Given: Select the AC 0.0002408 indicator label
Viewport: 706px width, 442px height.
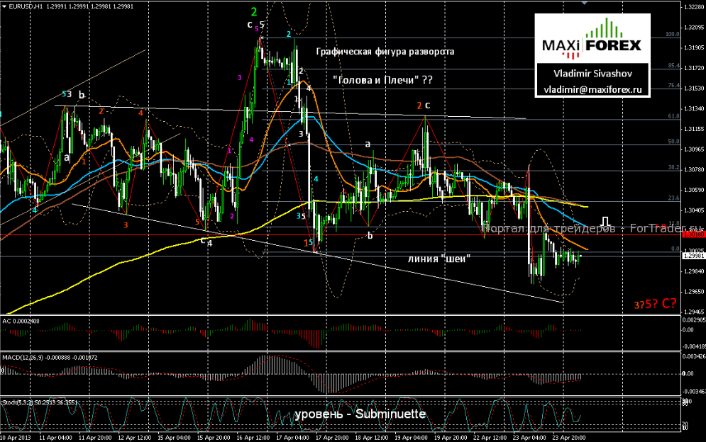Looking at the screenshot, I should tap(21, 321).
